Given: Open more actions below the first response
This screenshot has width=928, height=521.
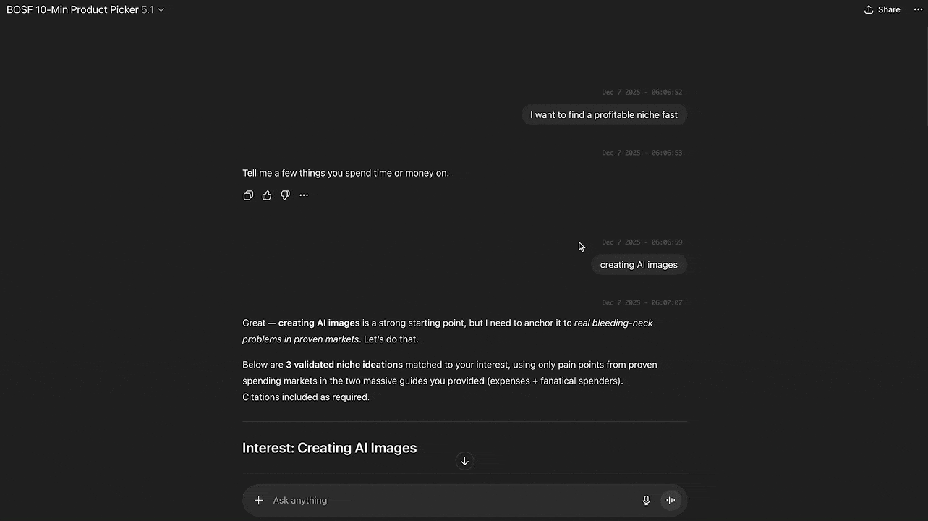Looking at the screenshot, I should click(304, 195).
